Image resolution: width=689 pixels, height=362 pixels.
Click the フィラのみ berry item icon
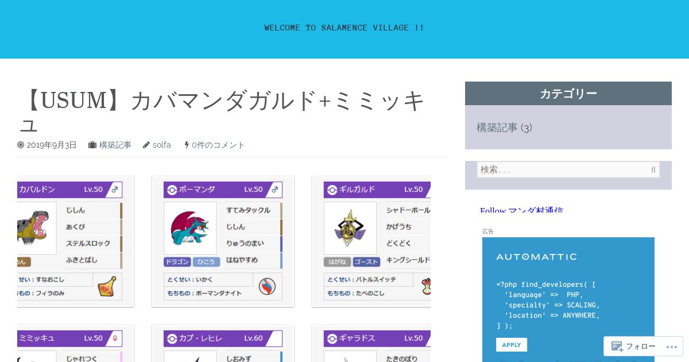[x=107, y=286]
